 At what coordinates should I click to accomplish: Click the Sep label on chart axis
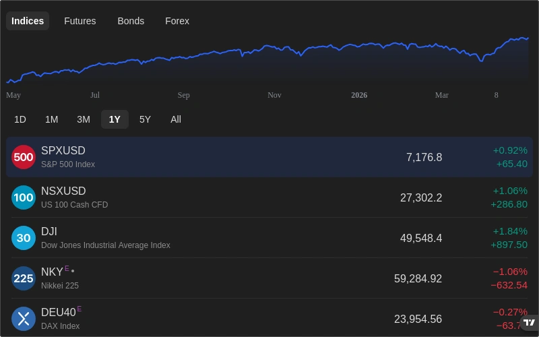(x=183, y=95)
